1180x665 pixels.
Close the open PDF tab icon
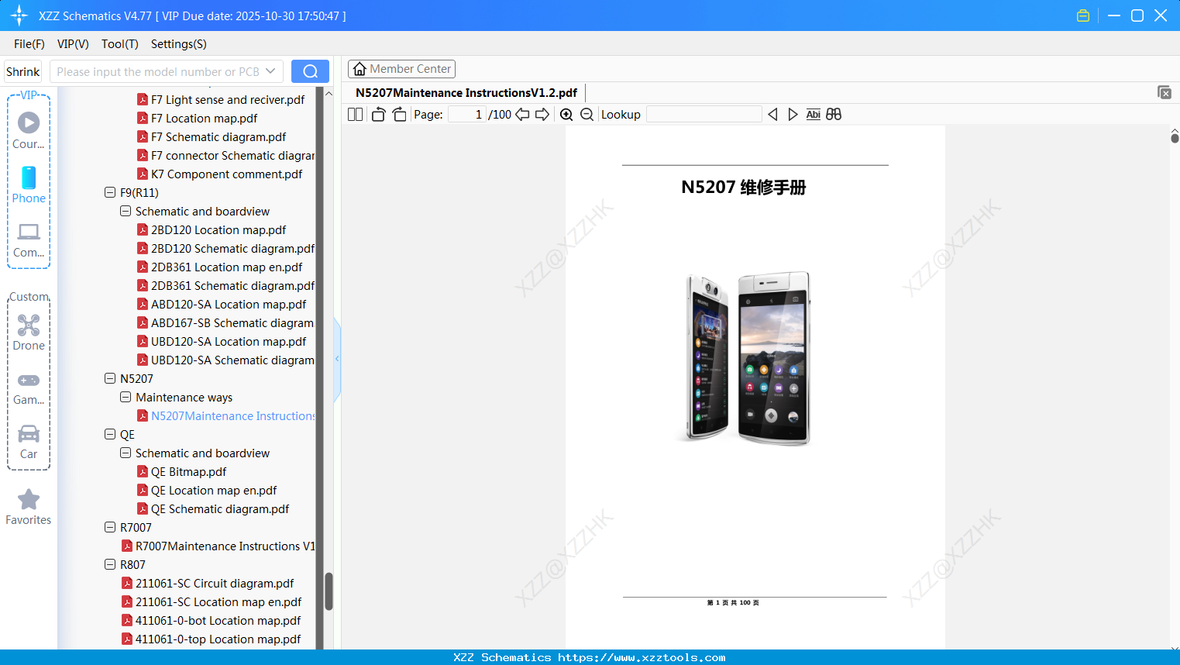click(1164, 92)
